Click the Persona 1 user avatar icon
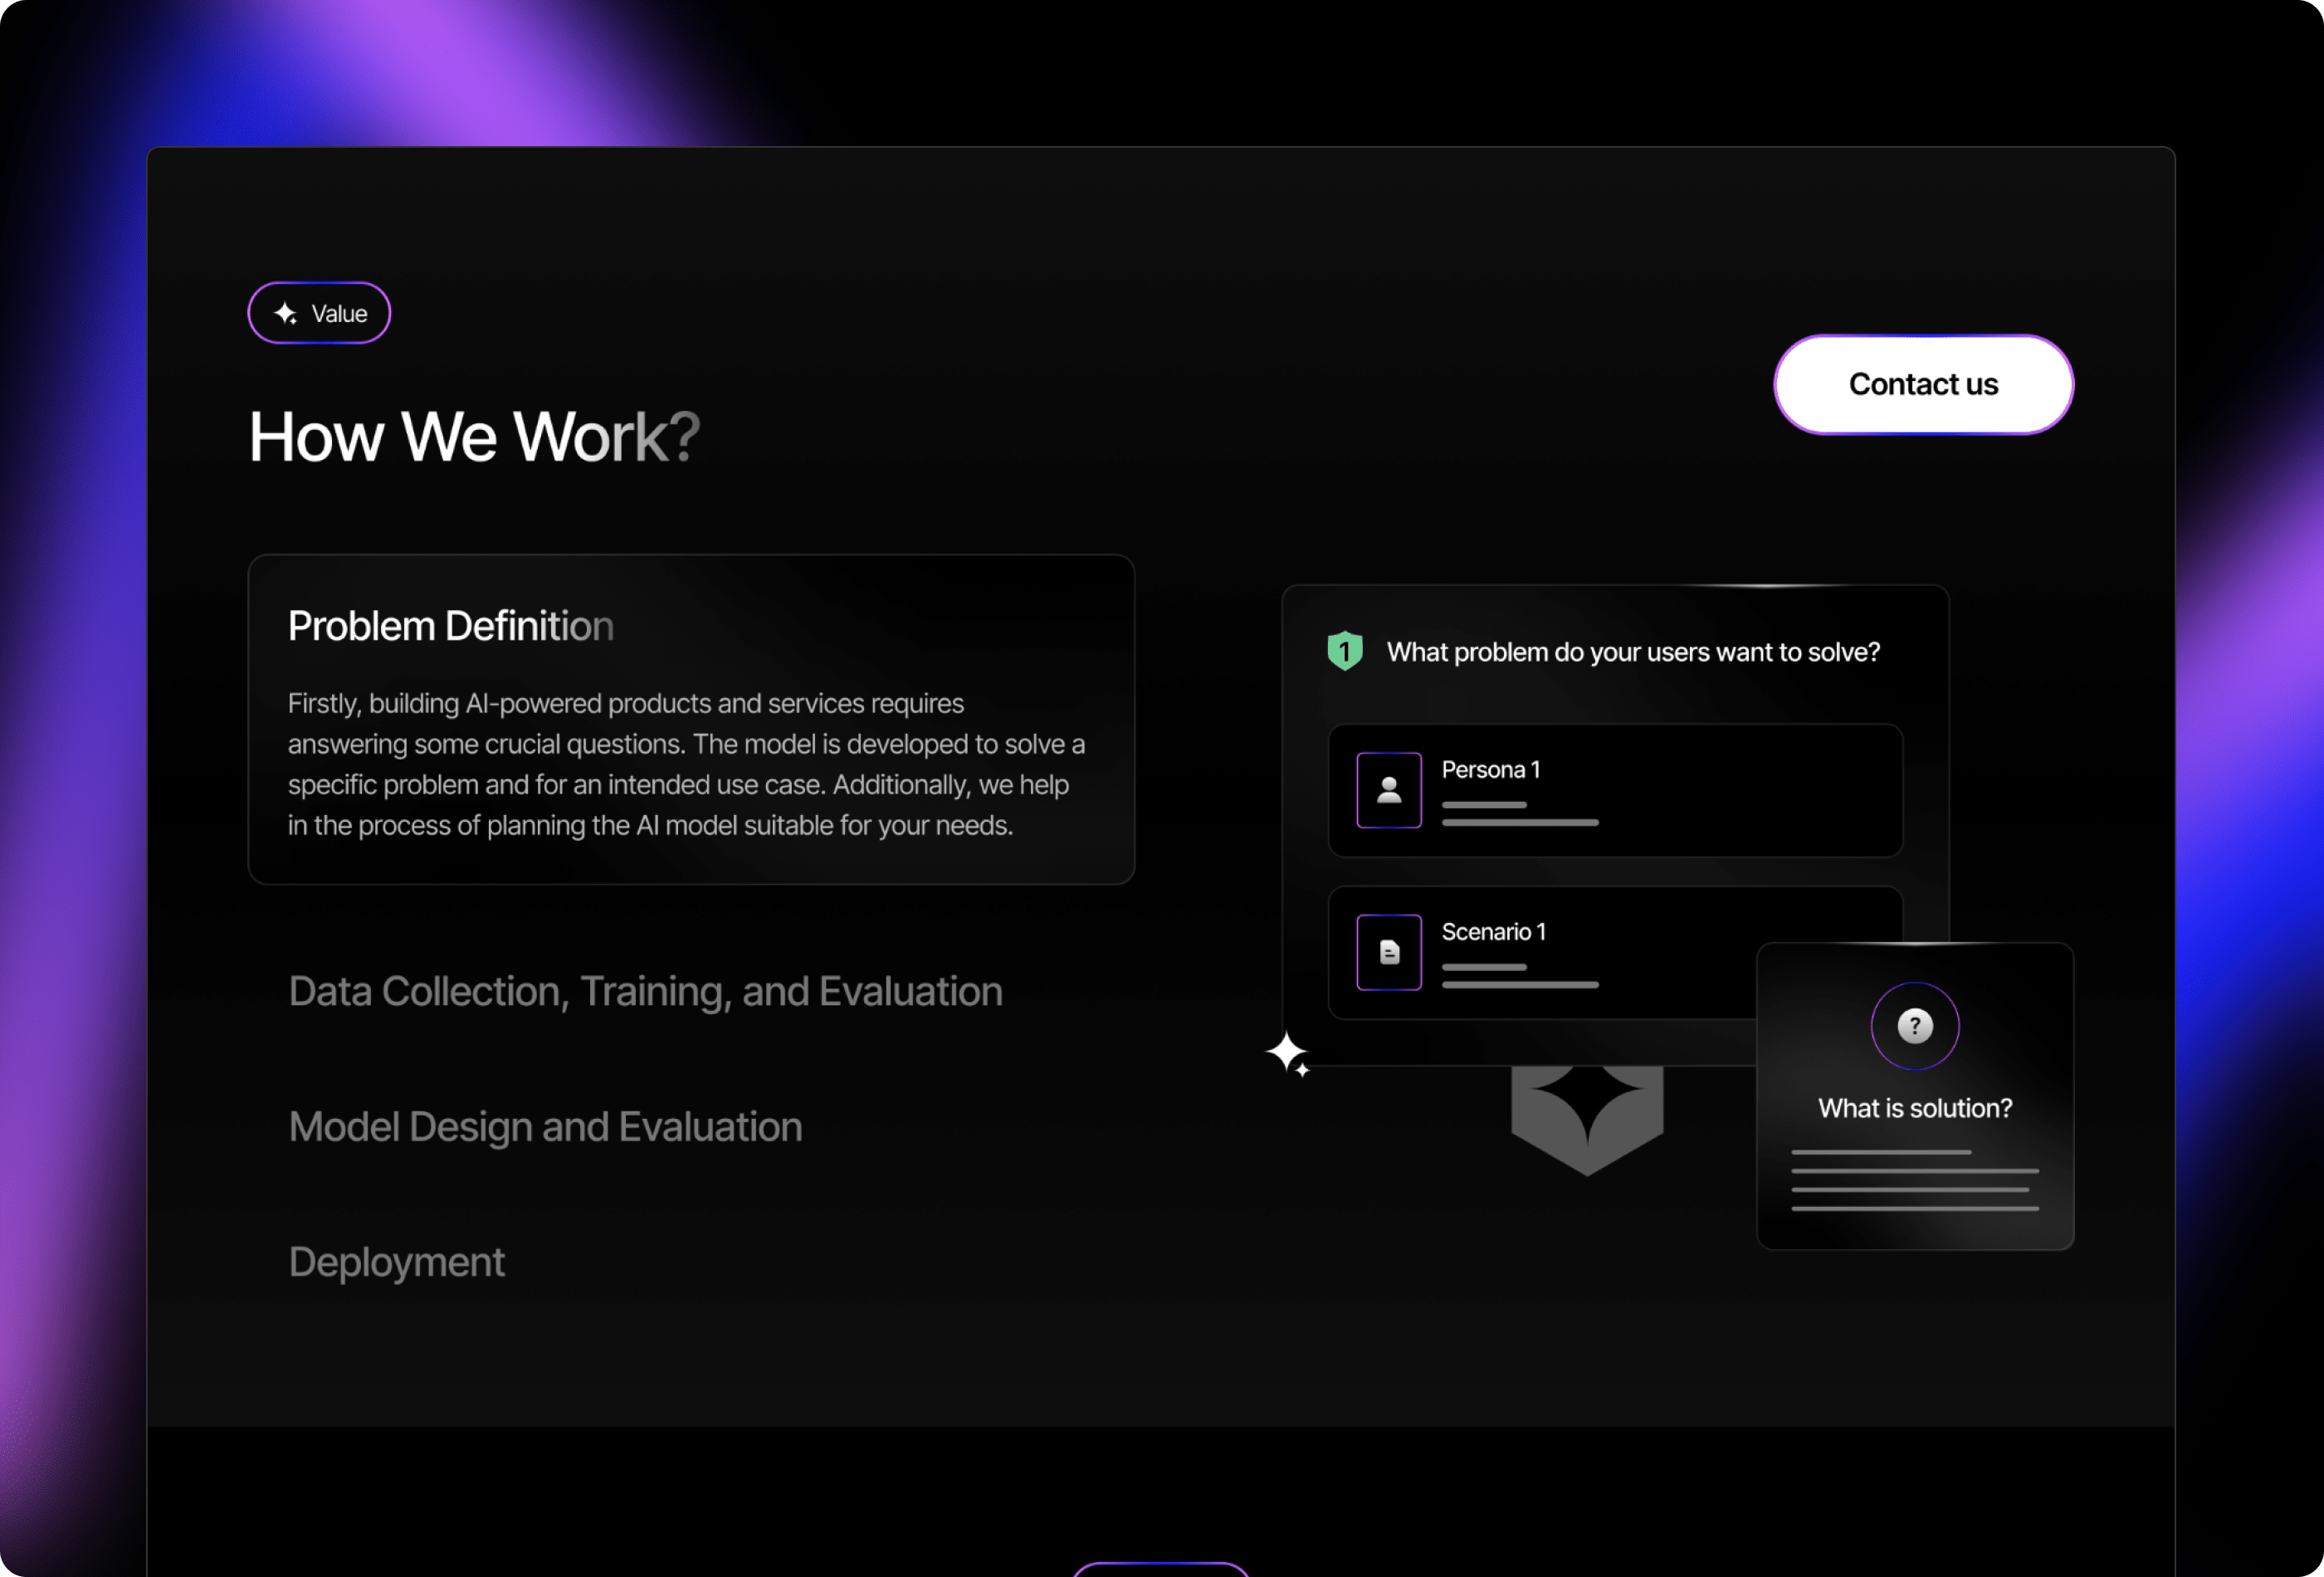 click(x=1389, y=790)
